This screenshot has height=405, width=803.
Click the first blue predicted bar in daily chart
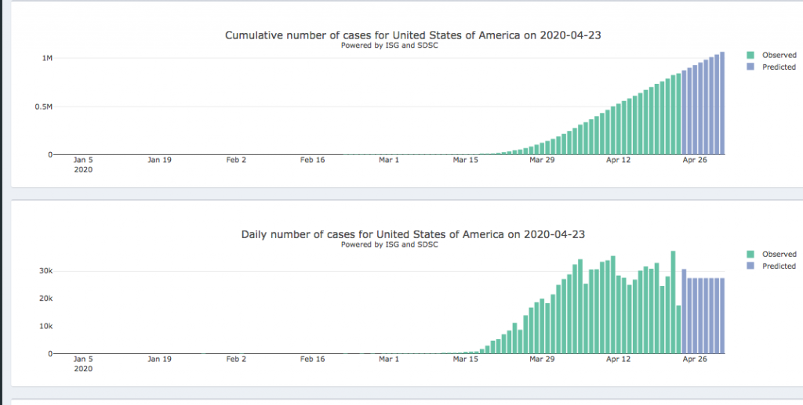(684, 312)
